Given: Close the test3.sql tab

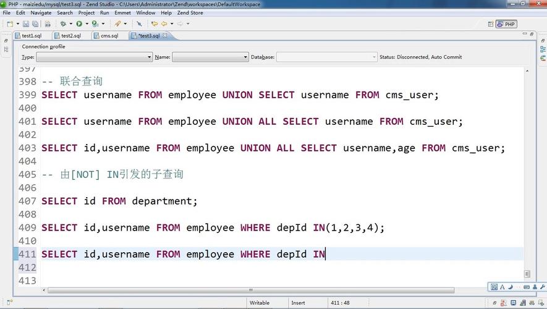Looking at the screenshot, I should click(164, 35).
